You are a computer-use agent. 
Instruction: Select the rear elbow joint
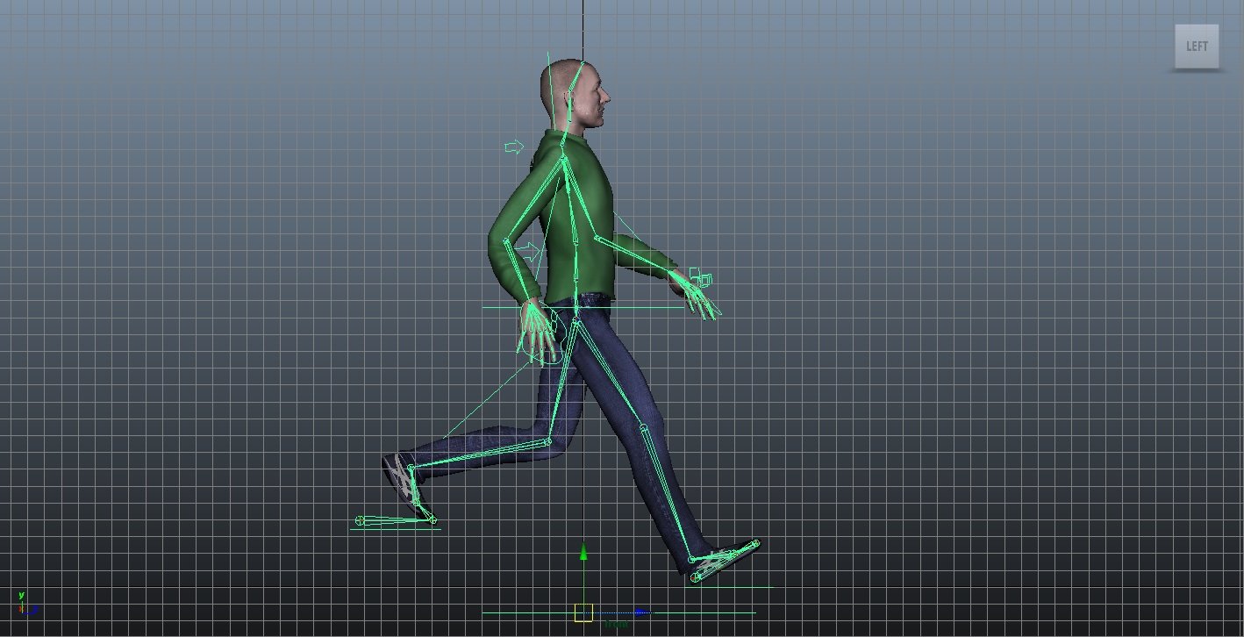coord(506,242)
